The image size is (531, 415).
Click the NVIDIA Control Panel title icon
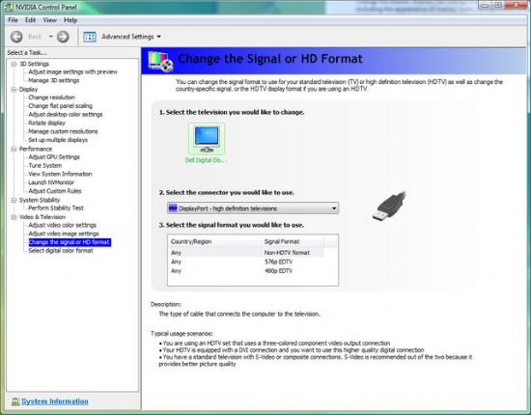tap(9, 7)
